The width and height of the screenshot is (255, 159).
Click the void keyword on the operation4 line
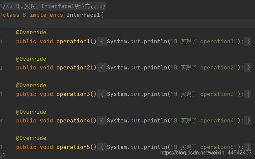[x=46, y=121]
